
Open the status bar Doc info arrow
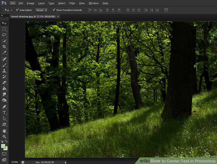[x=66, y=162]
